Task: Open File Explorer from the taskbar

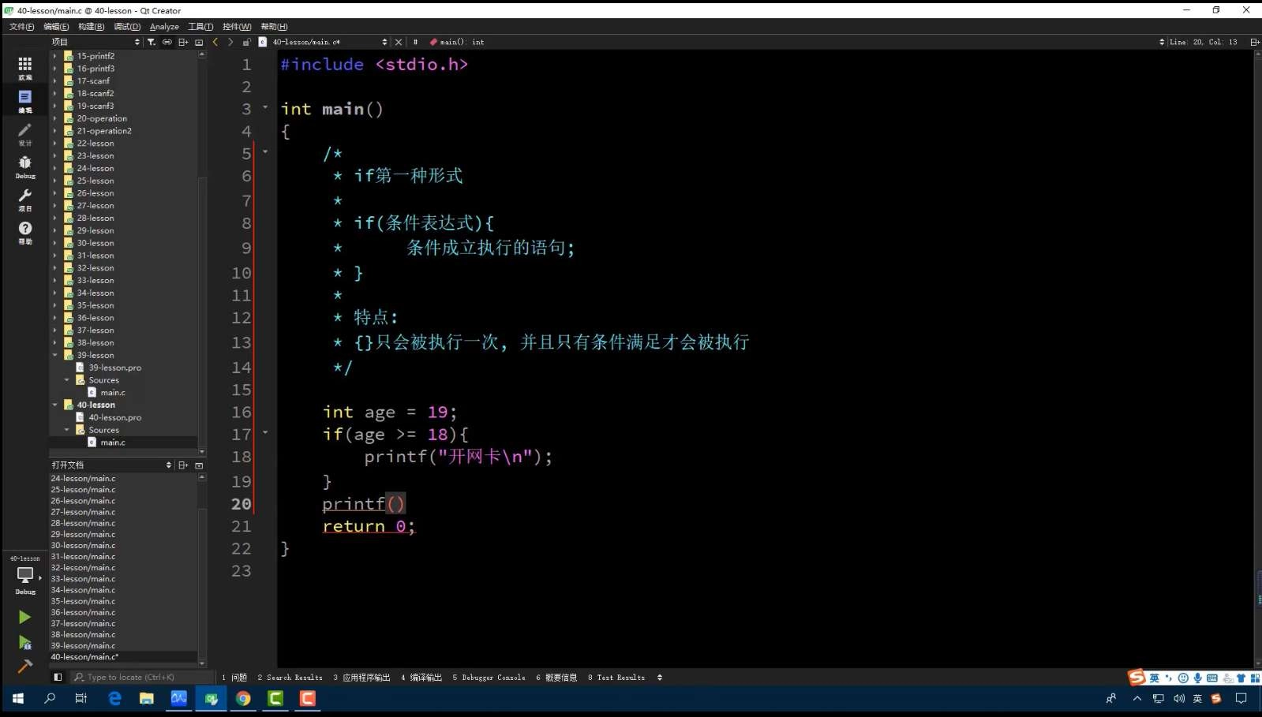Action: tap(147, 698)
